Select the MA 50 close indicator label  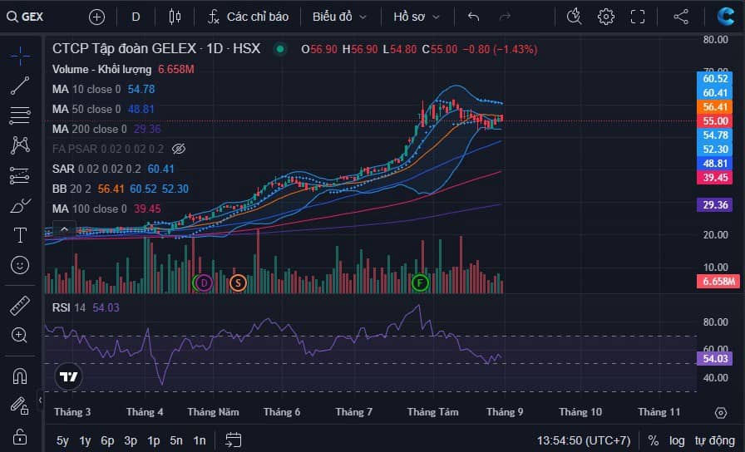(x=86, y=109)
